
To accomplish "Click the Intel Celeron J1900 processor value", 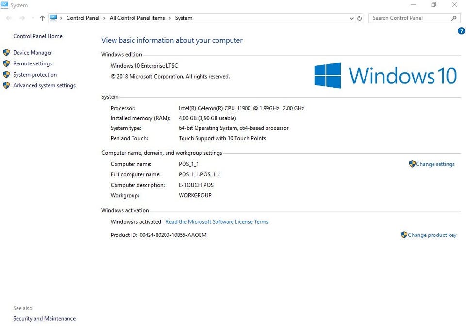I will (241, 108).
